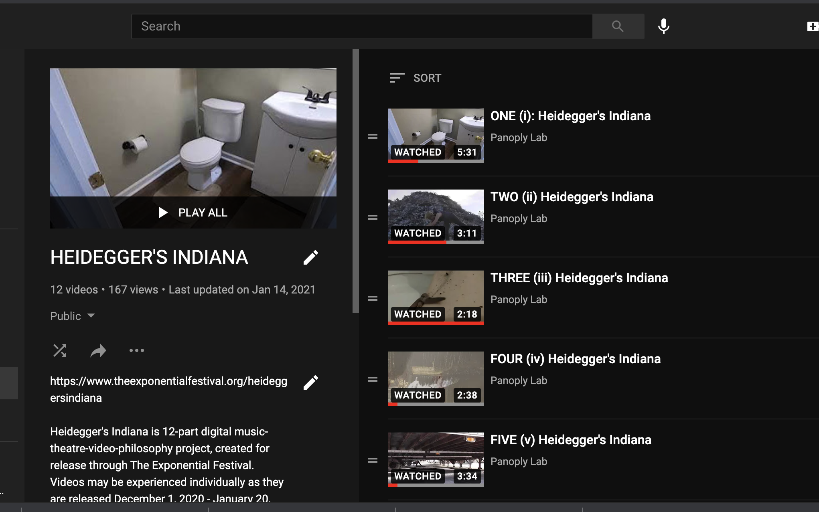Click the Search text field
The width and height of the screenshot is (819, 512).
[x=361, y=26]
